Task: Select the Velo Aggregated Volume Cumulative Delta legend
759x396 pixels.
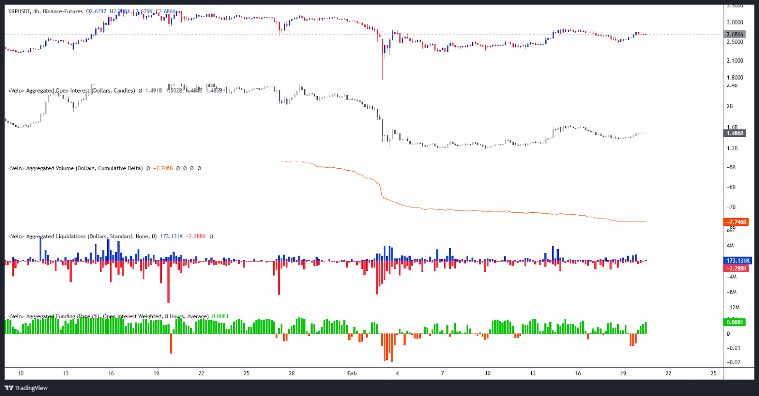Action: (75, 168)
